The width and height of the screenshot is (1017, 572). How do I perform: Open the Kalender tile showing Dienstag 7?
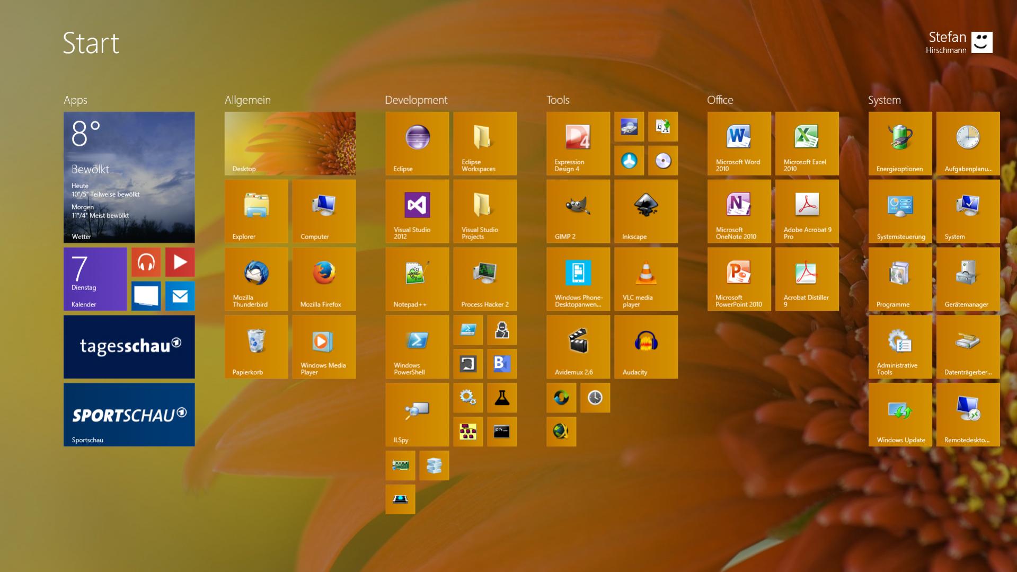point(95,279)
